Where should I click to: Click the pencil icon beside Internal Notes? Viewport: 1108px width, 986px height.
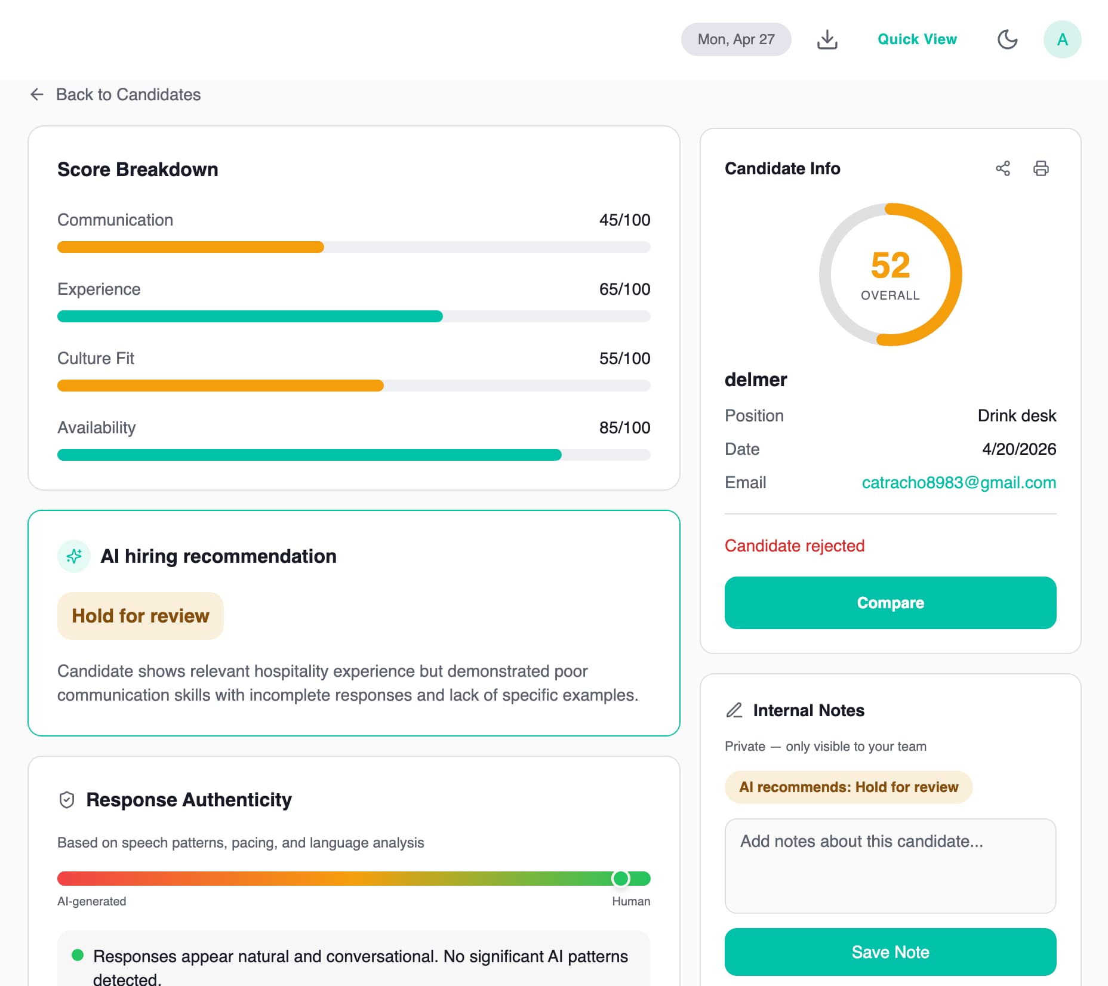click(734, 710)
